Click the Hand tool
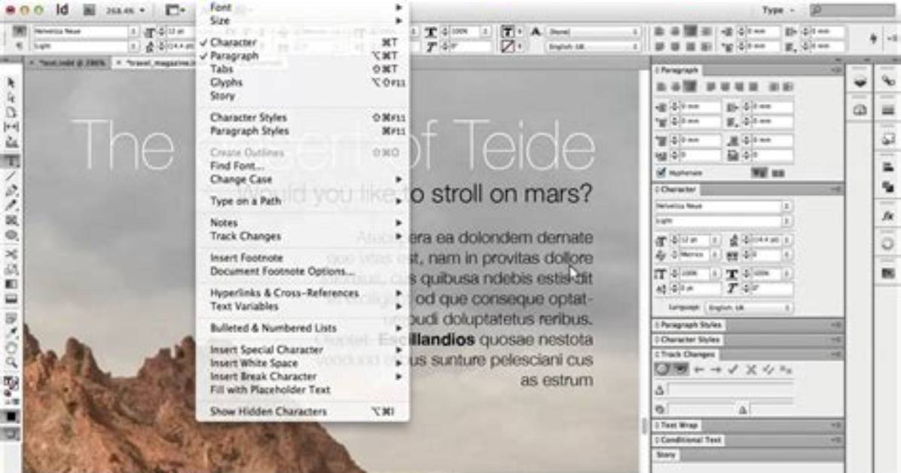The height and width of the screenshot is (473, 901). pyautogui.click(x=11, y=348)
